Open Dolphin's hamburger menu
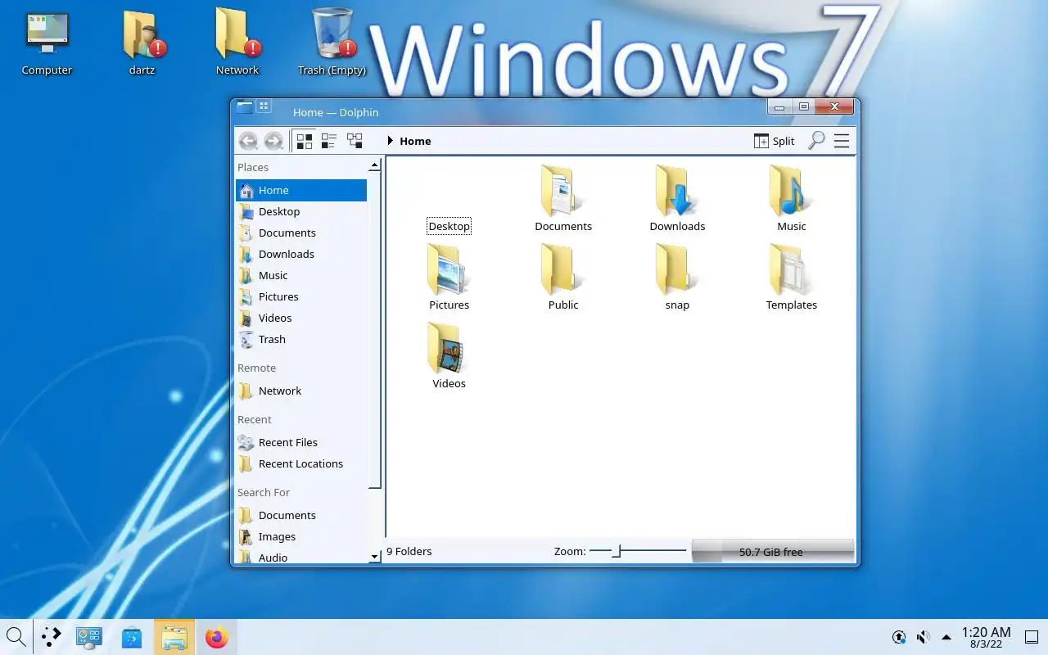 tap(842, 141)
